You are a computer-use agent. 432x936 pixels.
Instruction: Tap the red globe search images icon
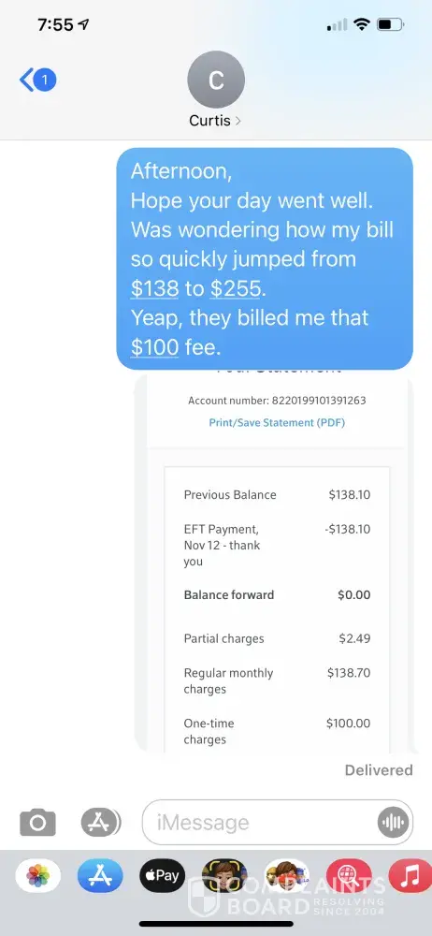[x=349, y=876]
